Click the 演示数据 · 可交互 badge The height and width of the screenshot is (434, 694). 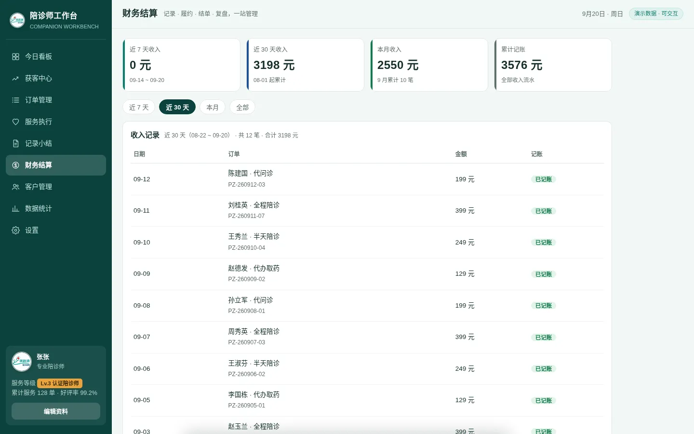pyautogui.click(x=656, y=14)
